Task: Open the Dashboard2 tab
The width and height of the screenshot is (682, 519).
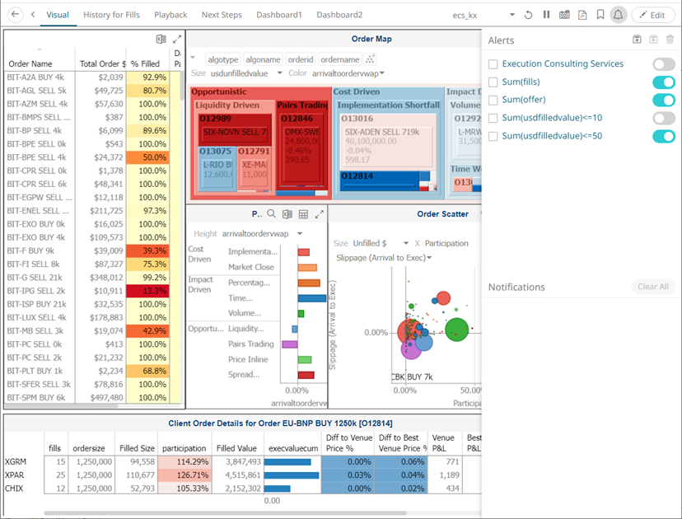Action: coord(339,15)
